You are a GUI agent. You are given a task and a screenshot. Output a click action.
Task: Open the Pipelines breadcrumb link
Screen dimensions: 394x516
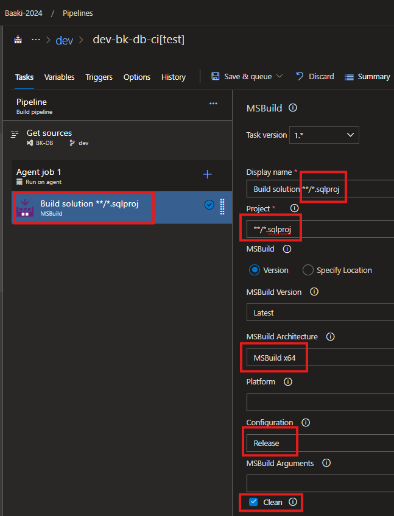[x=77, y=13]
